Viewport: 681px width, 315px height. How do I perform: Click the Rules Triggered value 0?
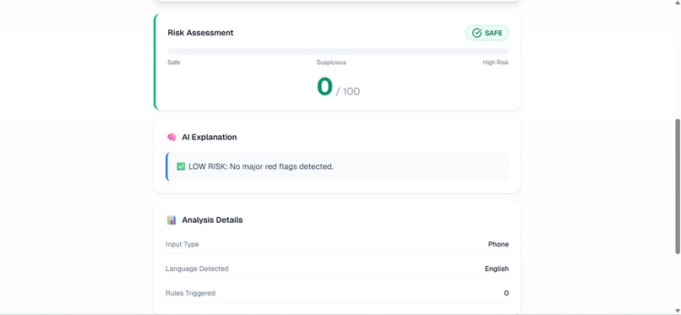506,293
